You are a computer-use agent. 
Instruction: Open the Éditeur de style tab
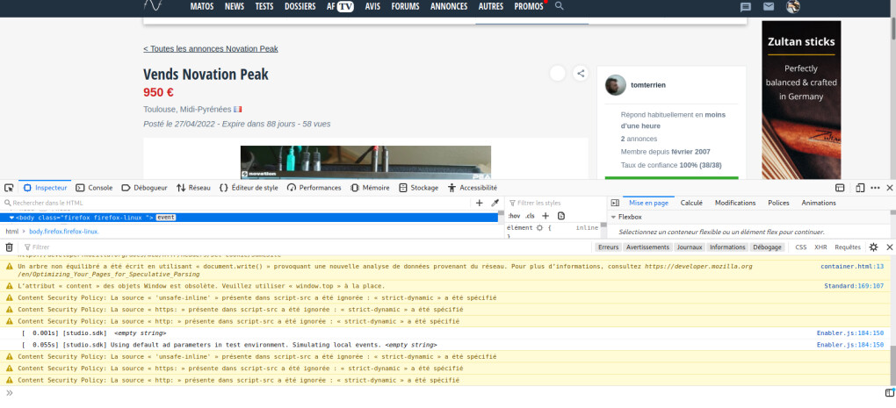point(249,188)
